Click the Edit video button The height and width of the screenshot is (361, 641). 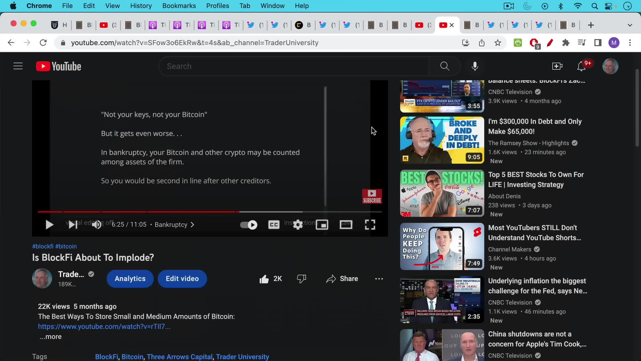182,279
